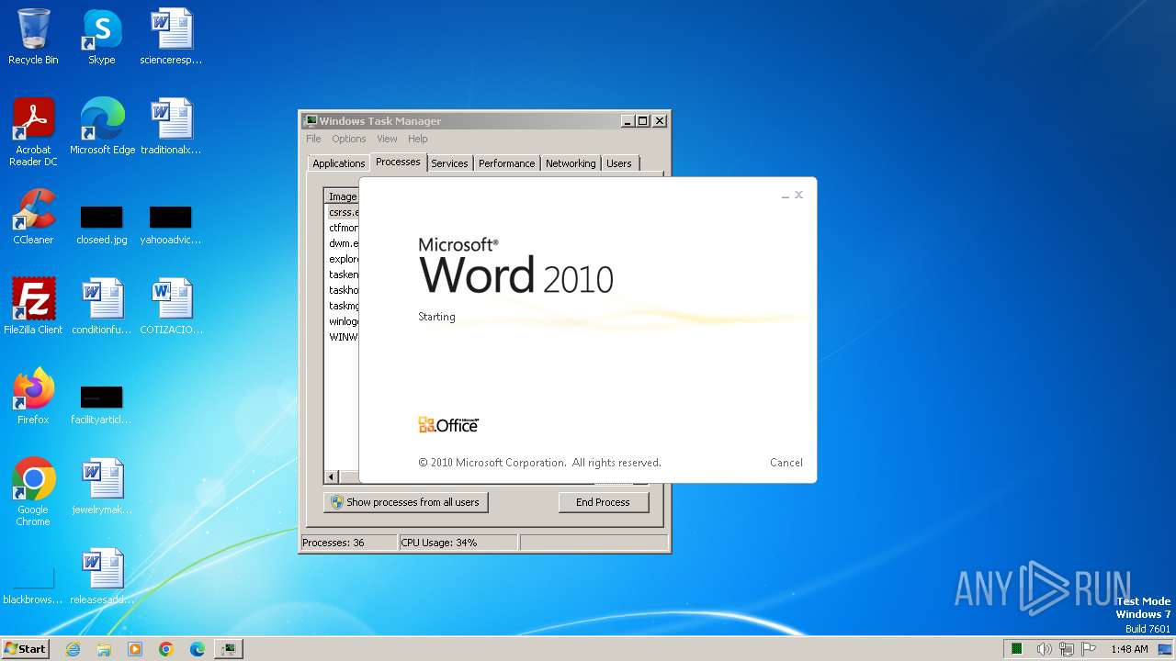Open Task Manager Options menu
This screenshot has height=661, width=1176.
pos(349,139)
